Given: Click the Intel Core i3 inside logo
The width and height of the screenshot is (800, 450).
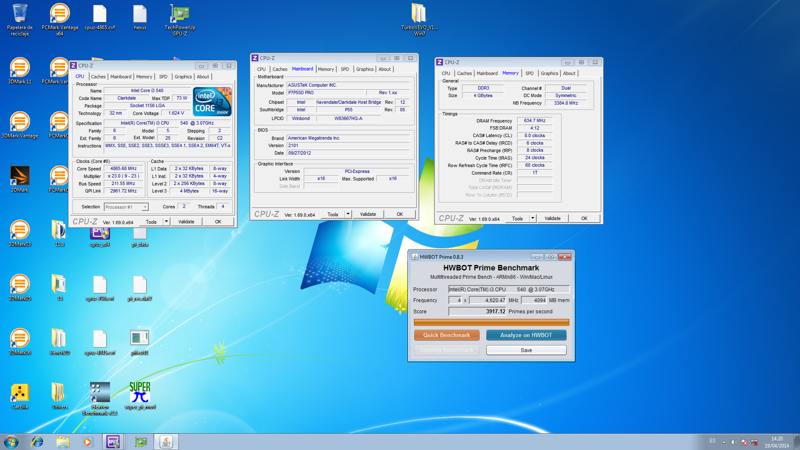Looking at the screenshot, I should click(212, 102).
